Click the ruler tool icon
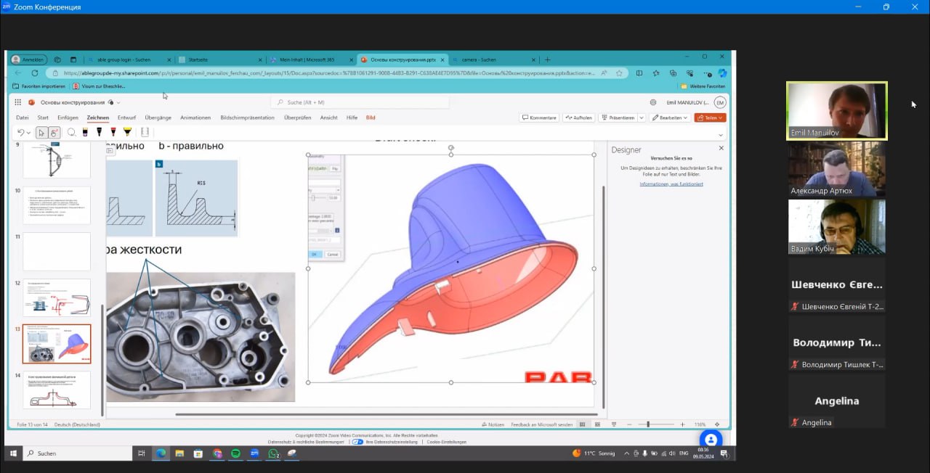 click(145, 132)
